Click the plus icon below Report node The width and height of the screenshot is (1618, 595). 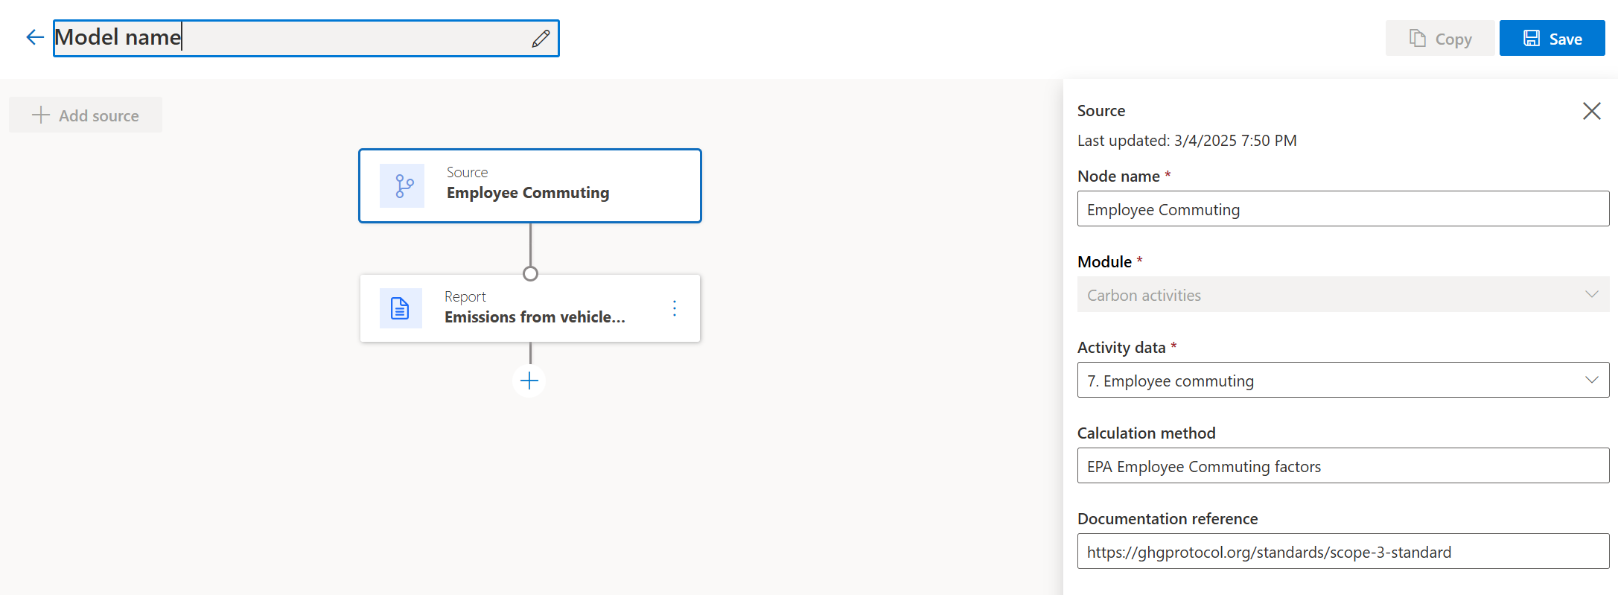tap(529, 381)
